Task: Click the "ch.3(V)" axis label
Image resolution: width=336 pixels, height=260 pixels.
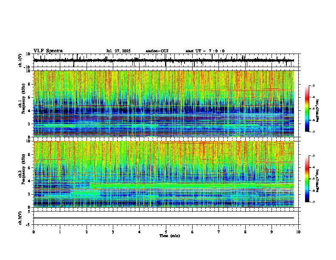Action: click(20, 218)
